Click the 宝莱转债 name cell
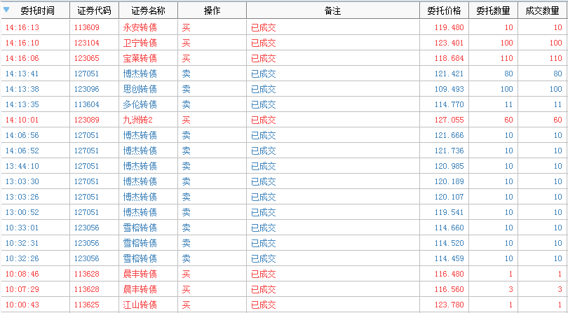Image resolution: width=568 pixels, height=313 pixels. pos(140,58)
